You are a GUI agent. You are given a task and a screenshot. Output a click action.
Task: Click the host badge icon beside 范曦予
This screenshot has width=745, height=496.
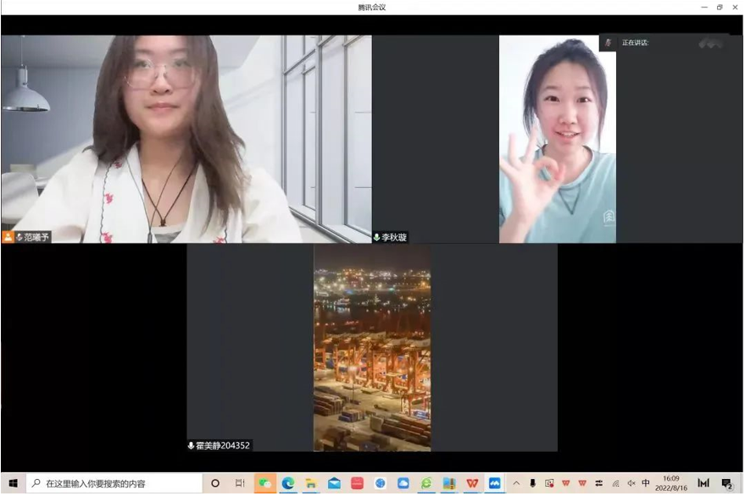(x=8, y=238)
